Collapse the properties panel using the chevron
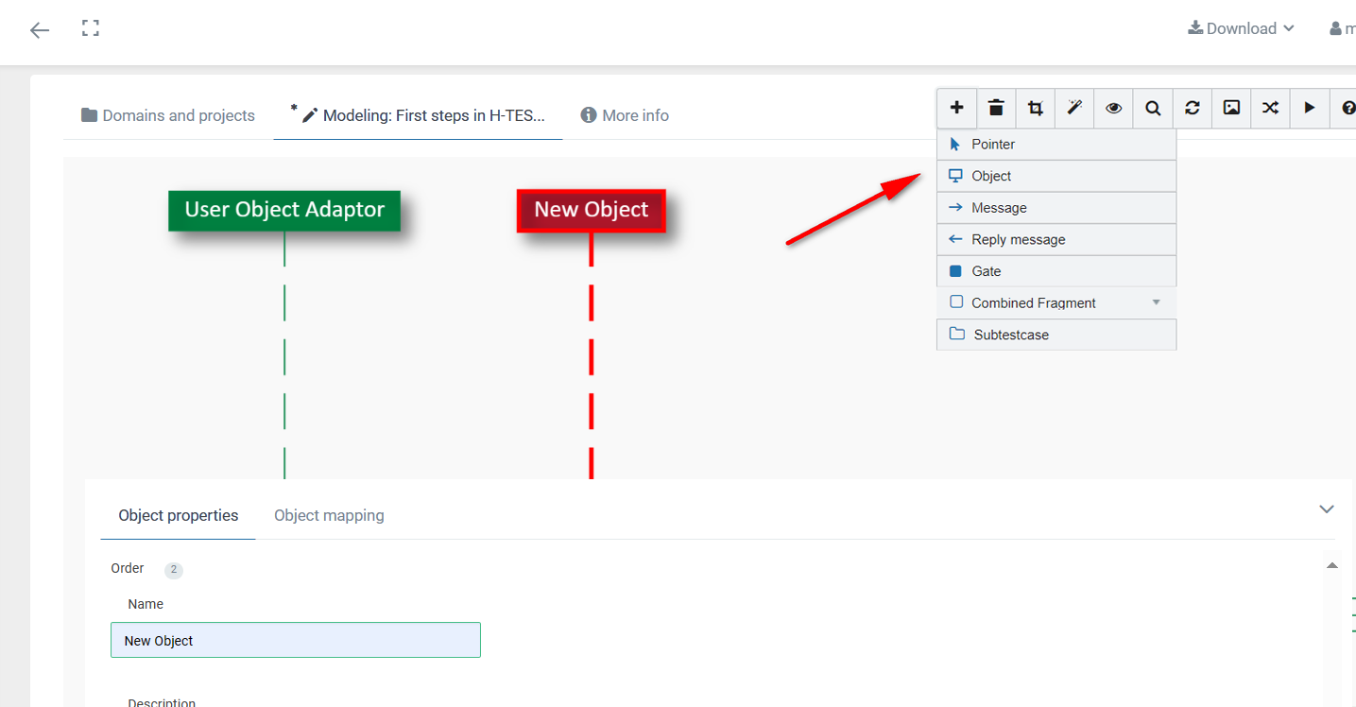Image resolution: width=1356 pixels, height=707 pixels. coord(1327,509)
